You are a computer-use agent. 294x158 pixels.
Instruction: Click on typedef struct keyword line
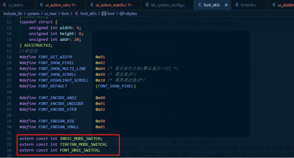pyautogui.click(x=38, y=22)
